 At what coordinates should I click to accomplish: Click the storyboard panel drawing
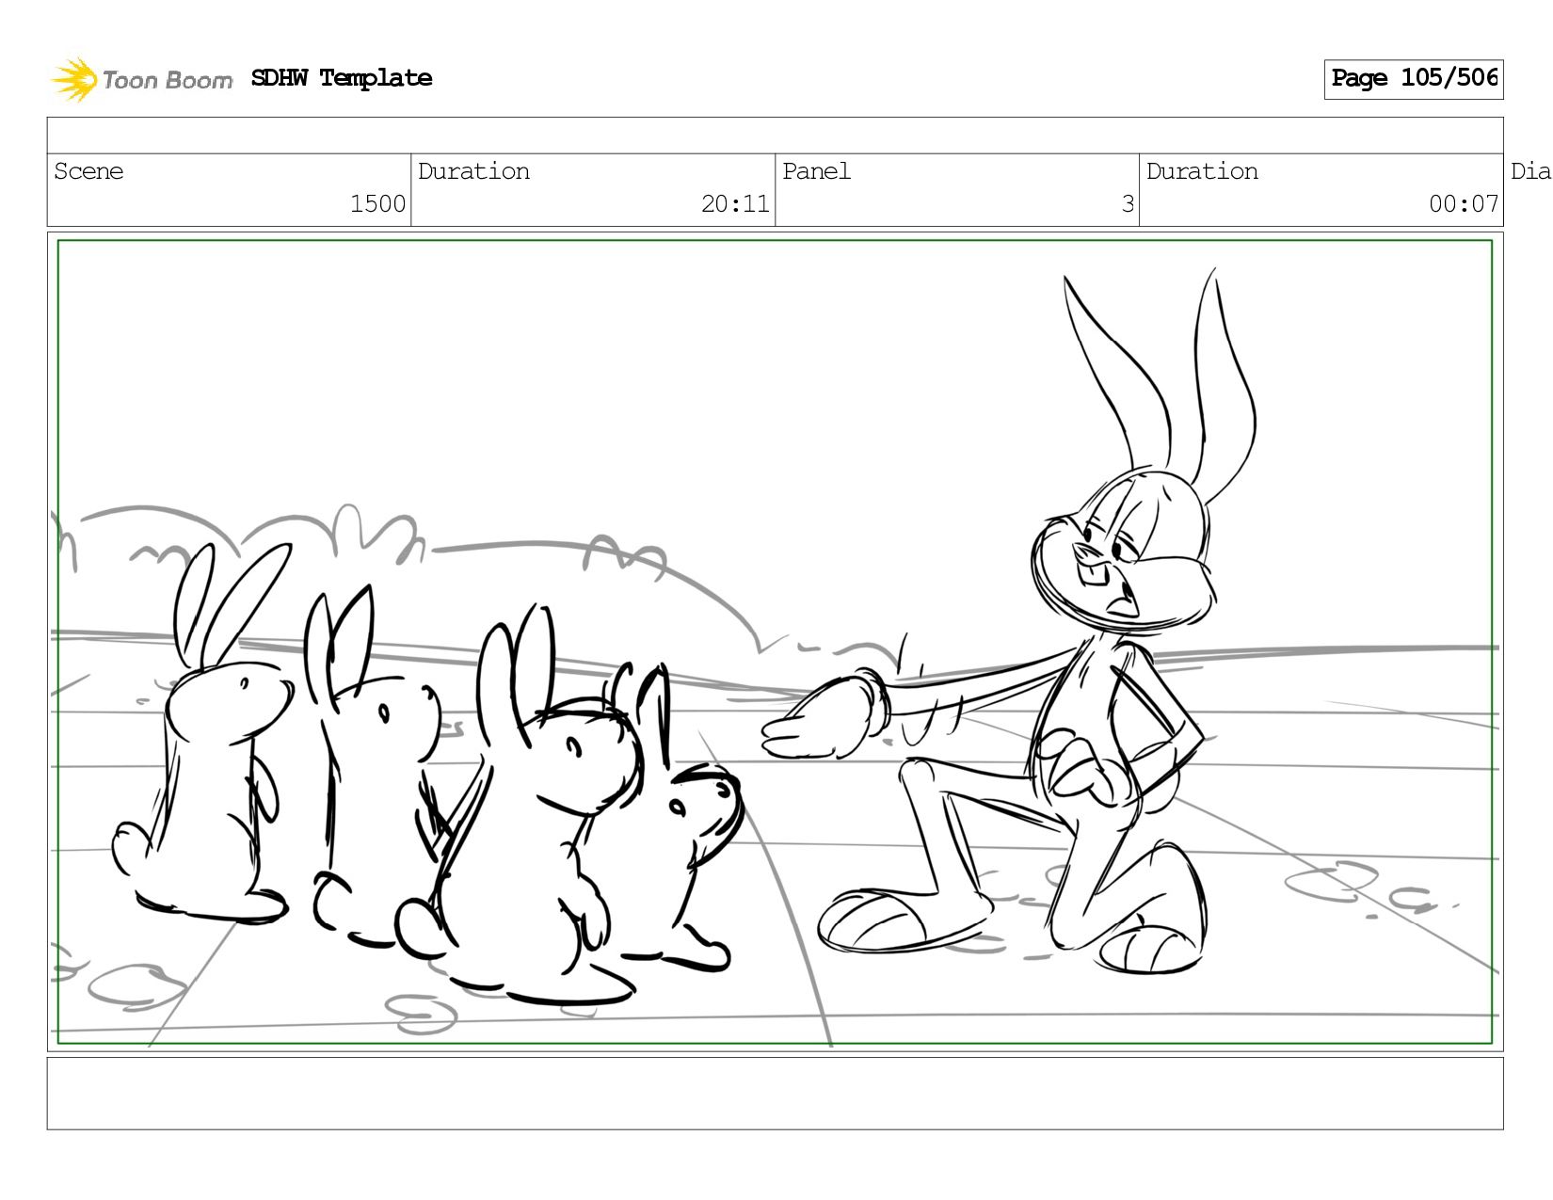tap(775, 642)
